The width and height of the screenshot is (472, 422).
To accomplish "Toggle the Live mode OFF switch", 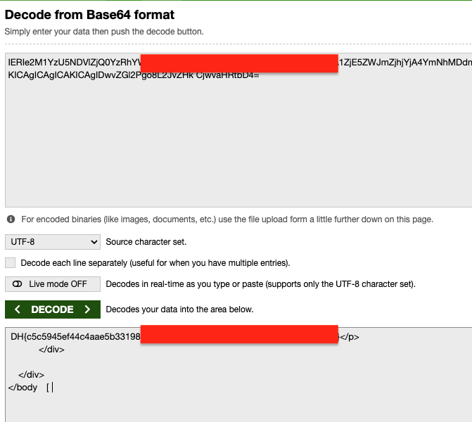I will (x=53, y=284).
